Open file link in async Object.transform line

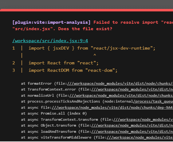132,126
